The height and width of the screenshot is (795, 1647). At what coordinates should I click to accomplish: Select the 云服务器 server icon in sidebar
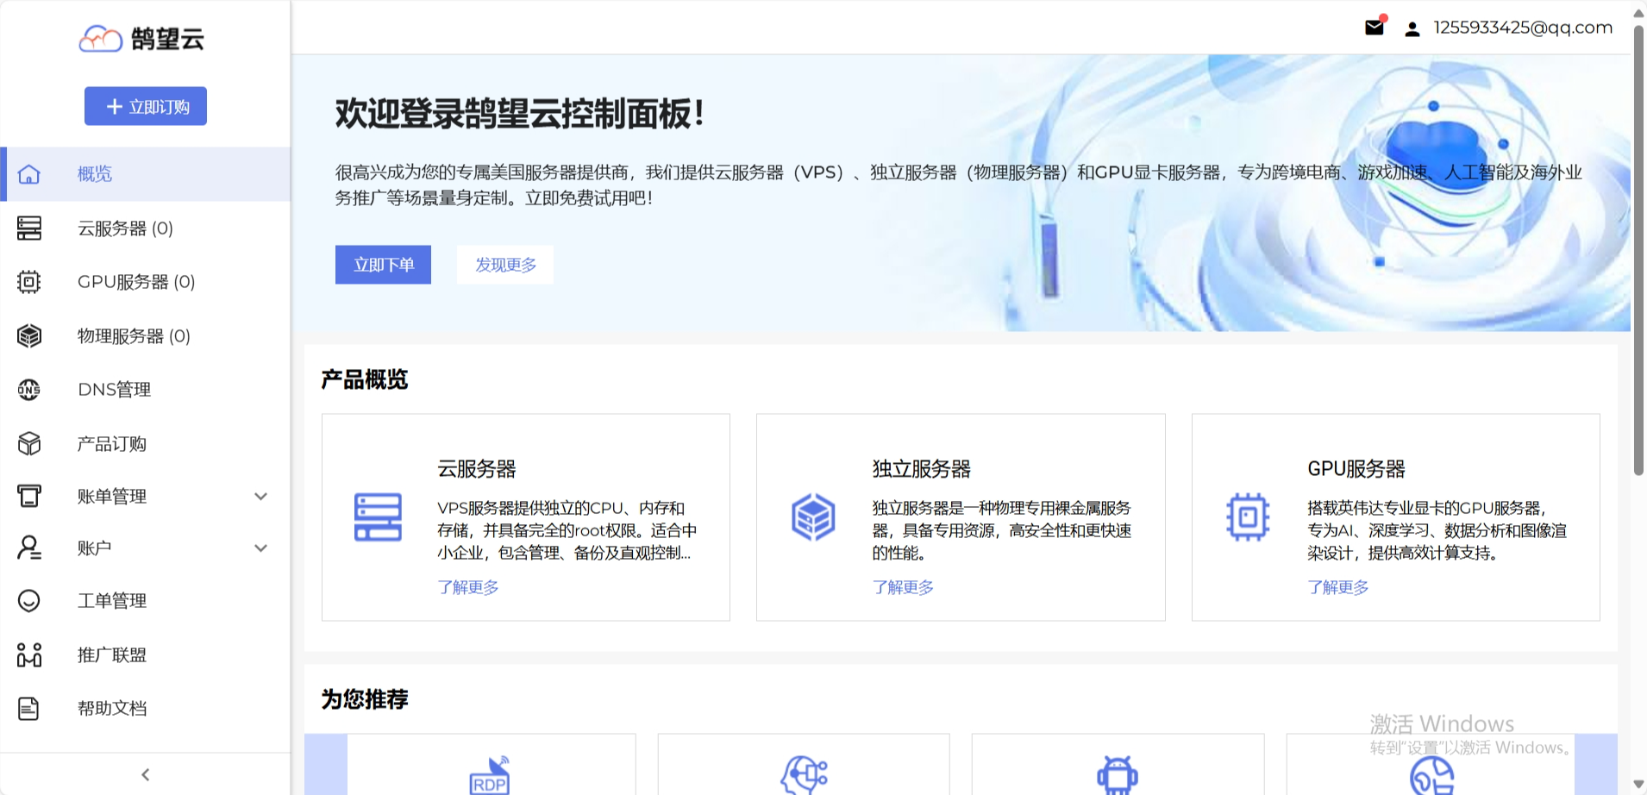point(29,228)
